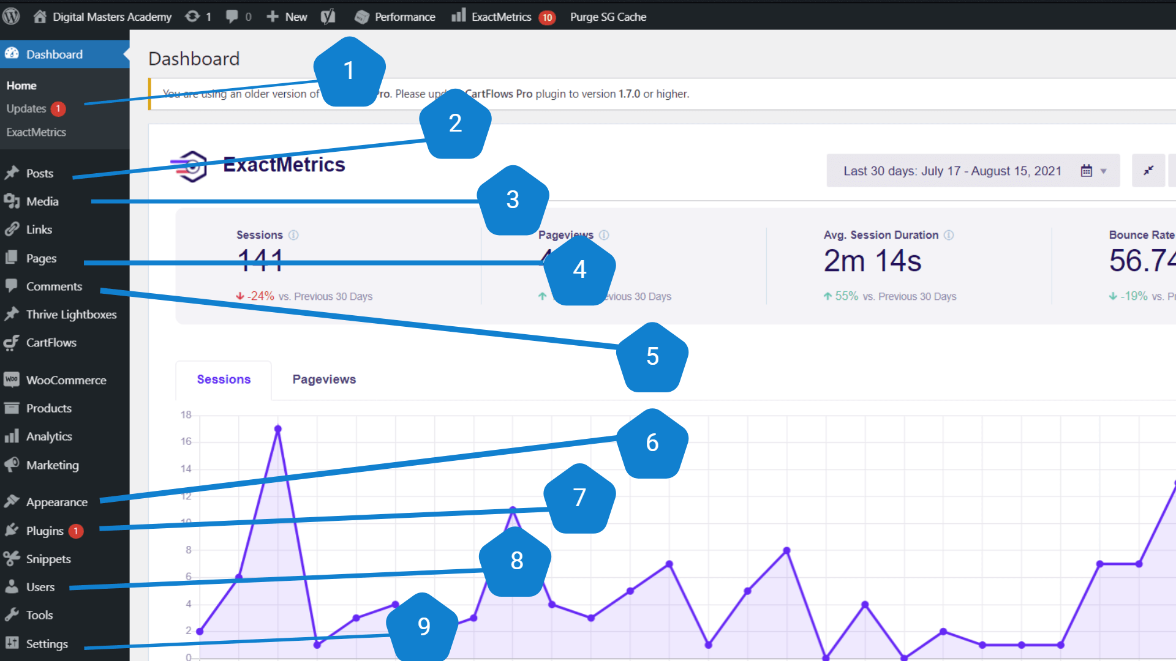Click the first chart data point at 2

200,631
